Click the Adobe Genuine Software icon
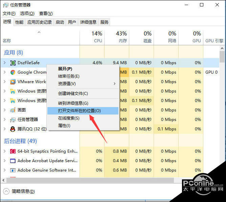The height and width of the screenshot is (202, 226). (13, 170)
